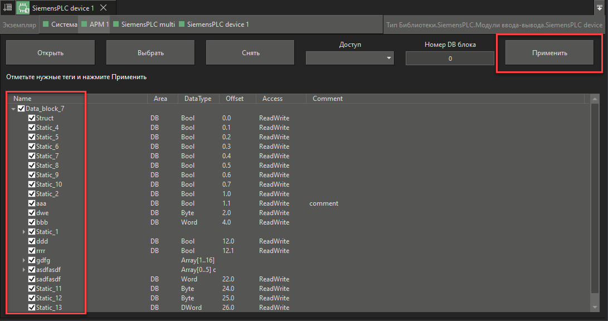Click 'Byte' data type in dwe row

click(188, 212)
